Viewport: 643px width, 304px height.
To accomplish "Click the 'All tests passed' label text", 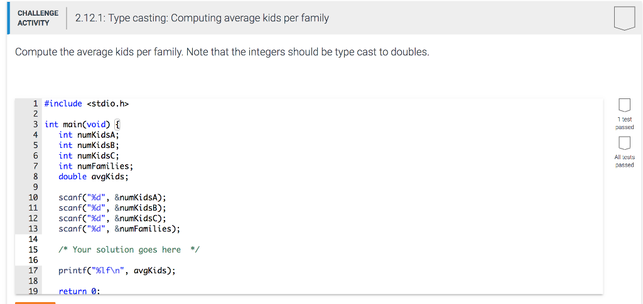I will point(624,161).
